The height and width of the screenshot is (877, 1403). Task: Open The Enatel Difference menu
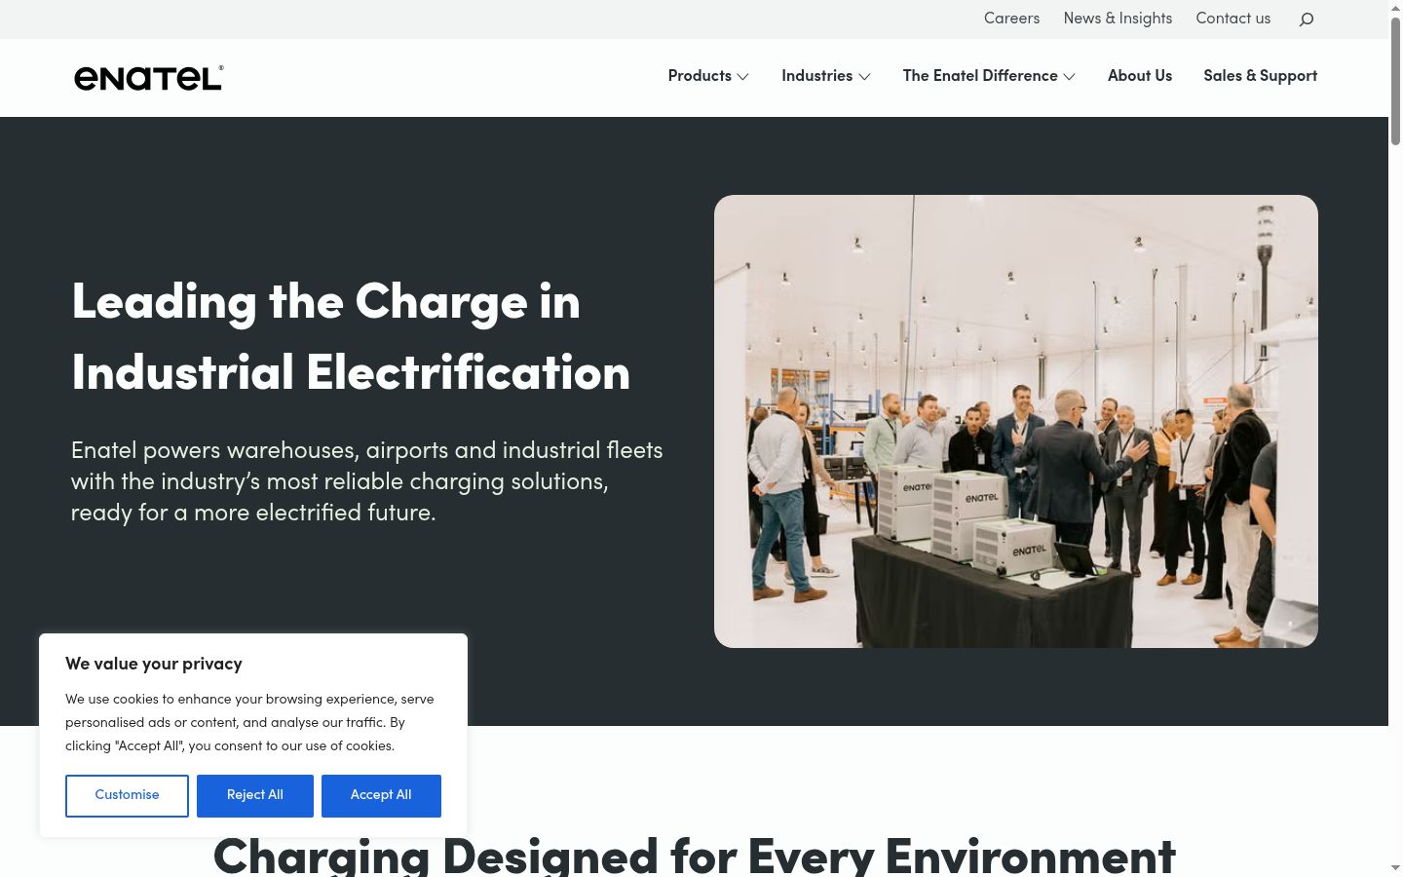tap(980, 76)
